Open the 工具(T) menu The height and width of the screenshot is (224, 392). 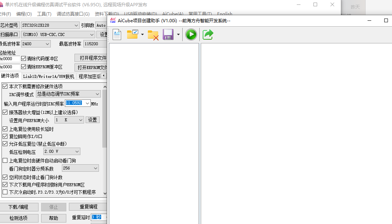point(44,14)
